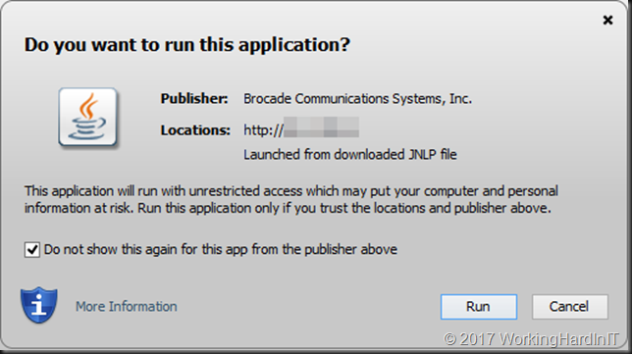The height and width of the screenshot is (354, 632).
Task: Click the blue information shield icon
Action: click(38, 305)
